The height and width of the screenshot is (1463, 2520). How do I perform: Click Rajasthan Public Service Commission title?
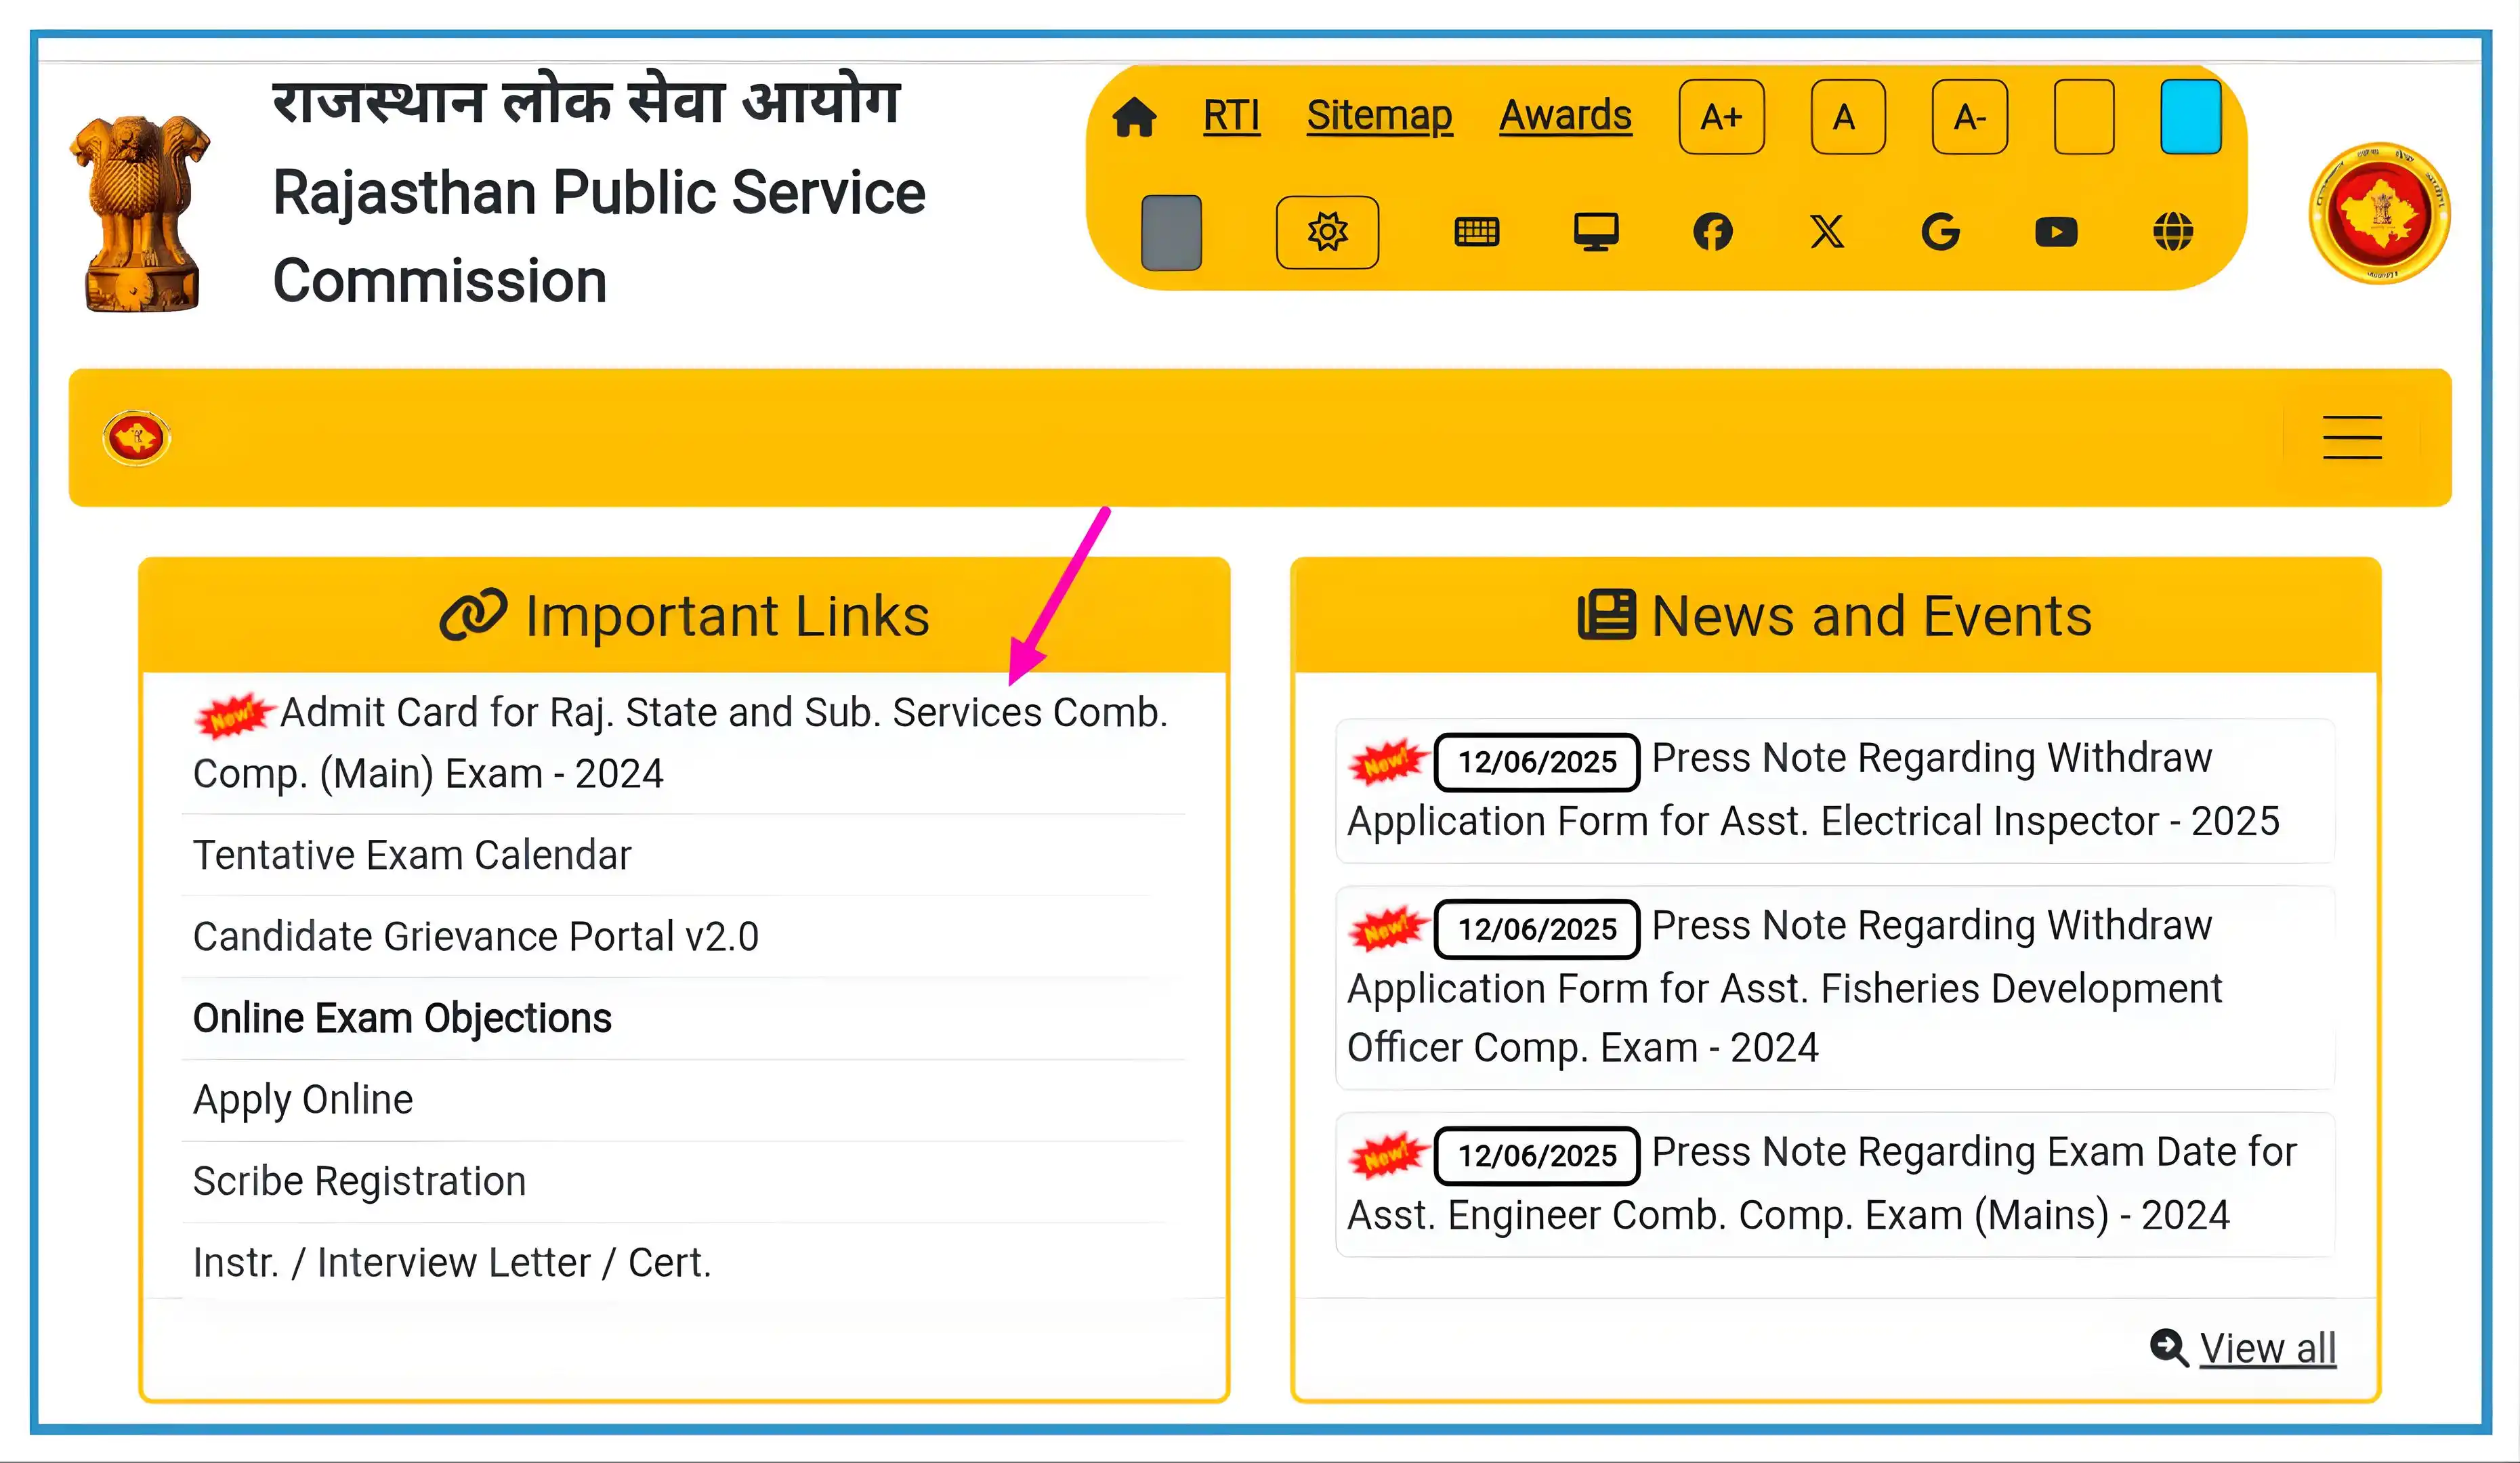(599, 237)
